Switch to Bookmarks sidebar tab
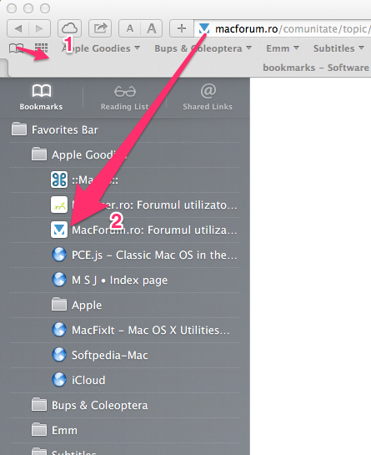 [41, 97]
